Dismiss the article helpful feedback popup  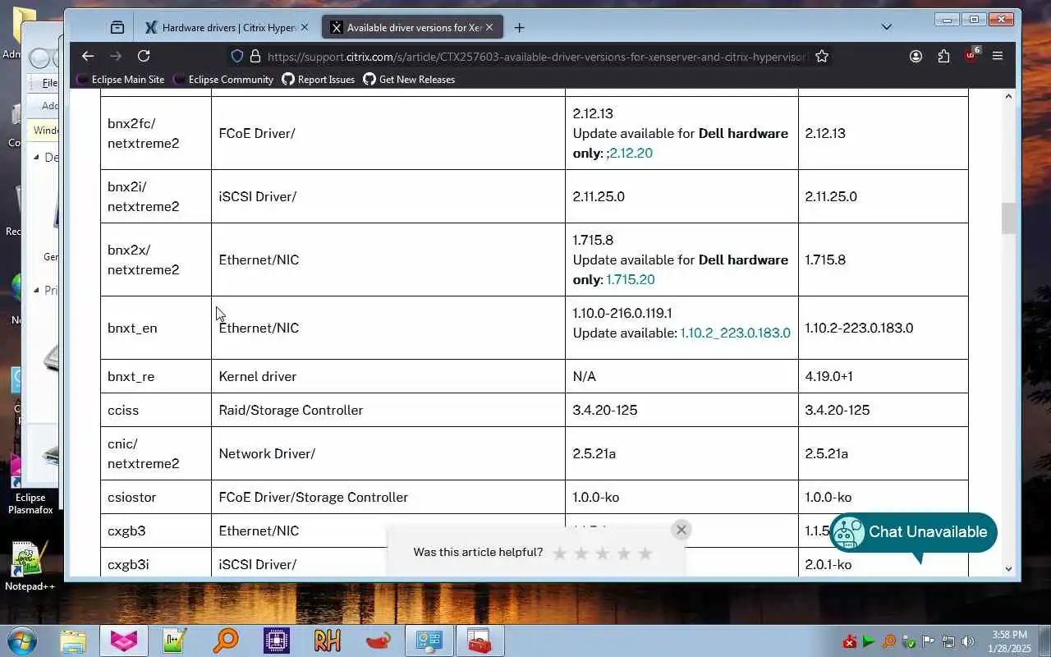click(x=681, y=530)
